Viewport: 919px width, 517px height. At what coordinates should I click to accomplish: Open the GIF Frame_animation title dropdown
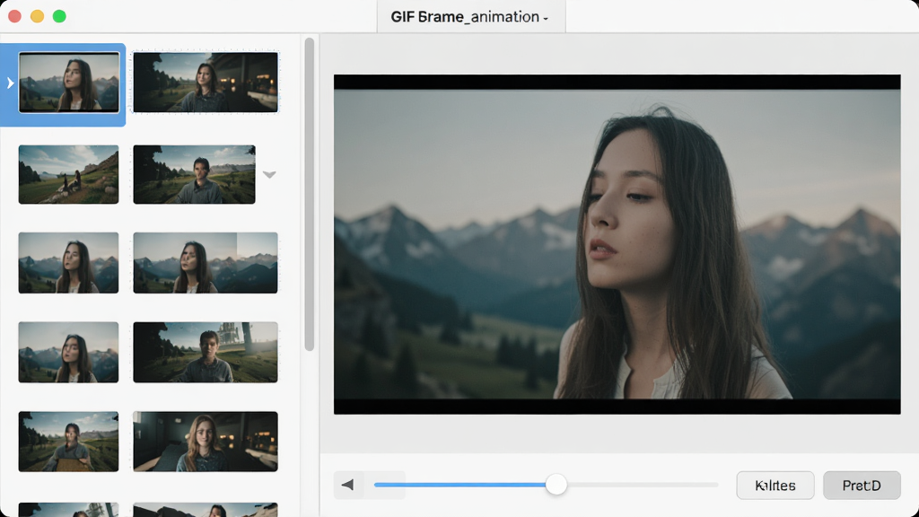pos(470,16)
